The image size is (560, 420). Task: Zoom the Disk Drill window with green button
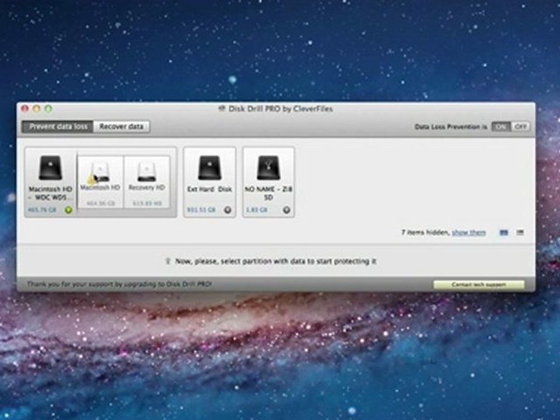(48, 108)
